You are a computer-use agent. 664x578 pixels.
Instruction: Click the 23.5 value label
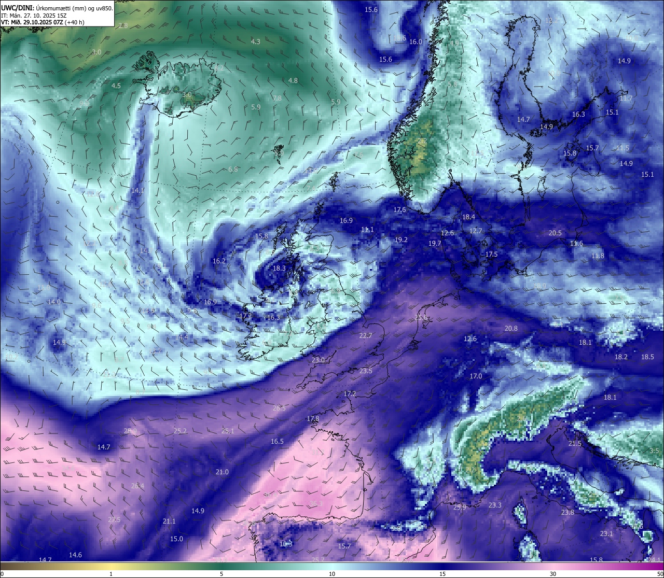tap(366, 371)
